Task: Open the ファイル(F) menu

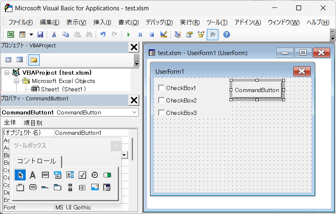Action: 21,22
